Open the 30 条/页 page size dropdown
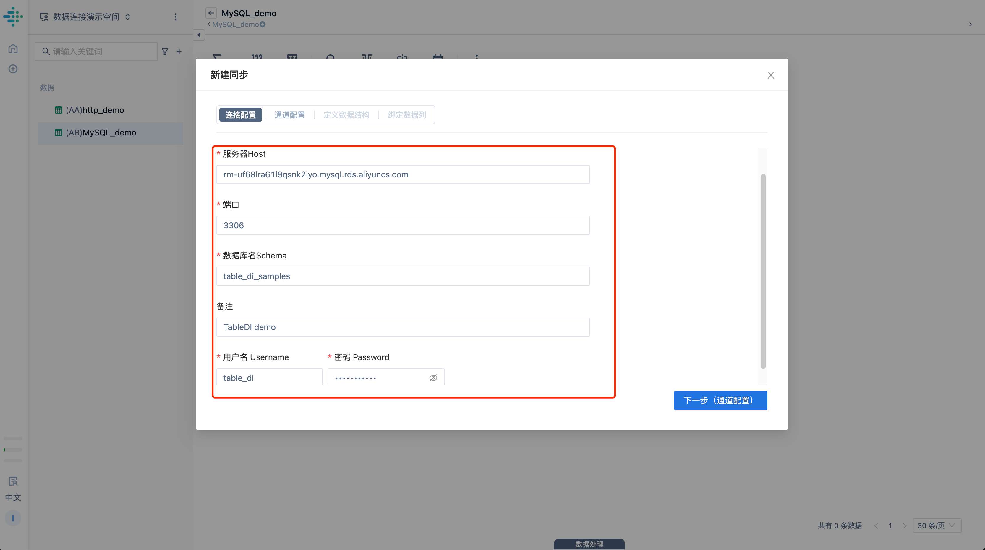 pos(937,525)
